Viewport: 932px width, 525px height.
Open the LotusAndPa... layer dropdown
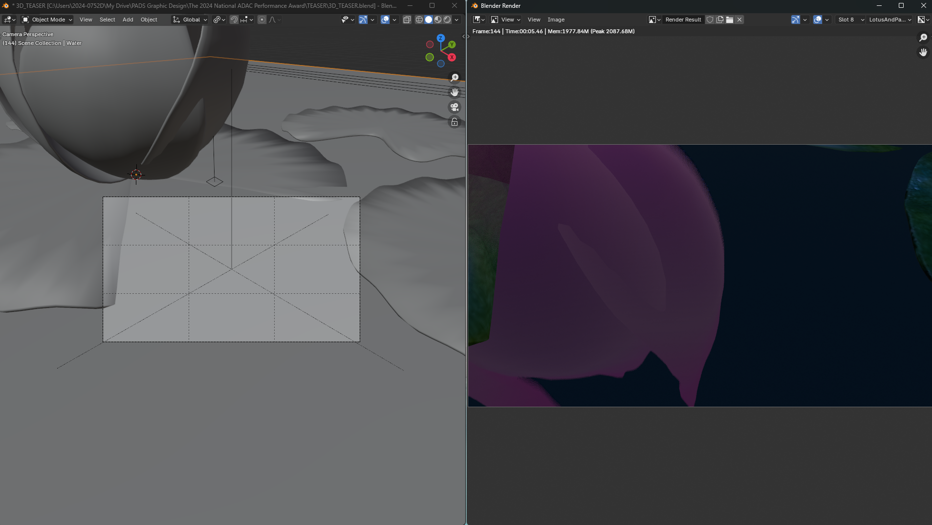point(889,20)
